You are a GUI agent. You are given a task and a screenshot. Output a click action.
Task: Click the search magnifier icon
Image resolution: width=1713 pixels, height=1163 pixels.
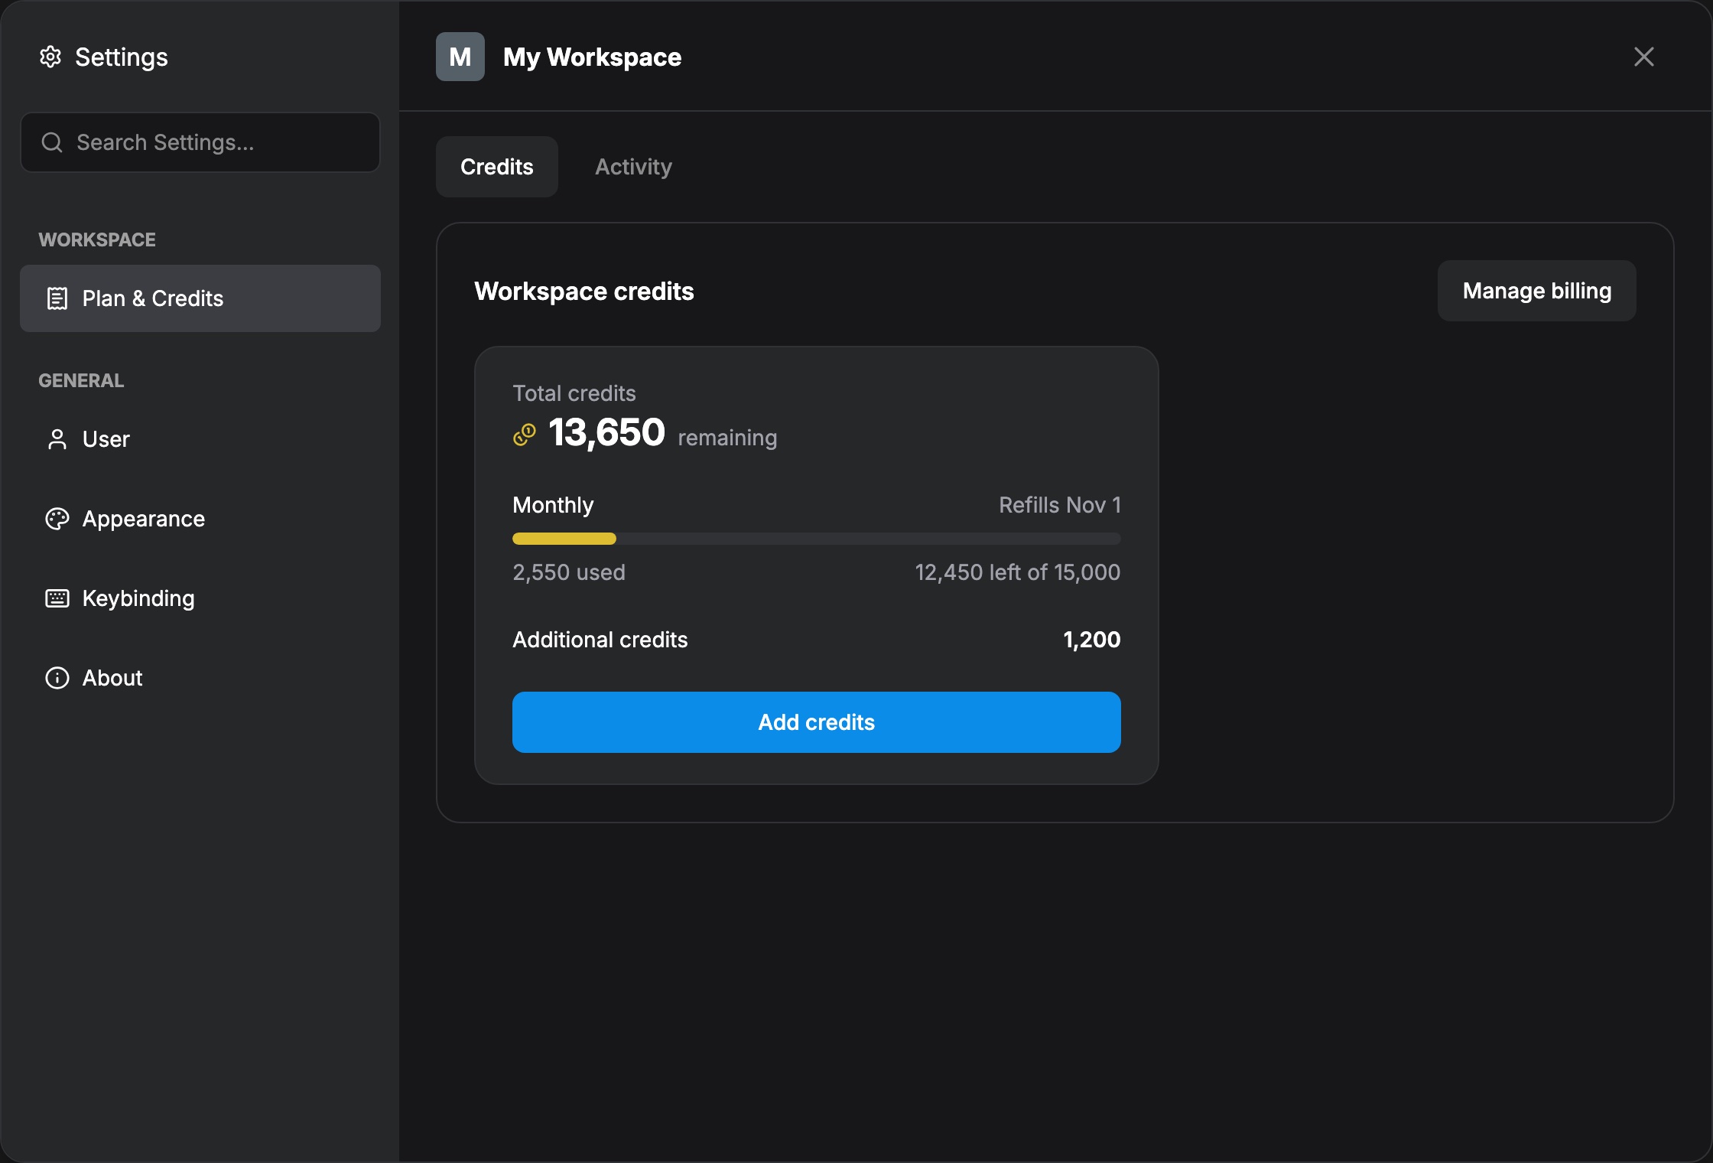click(52, 142)
